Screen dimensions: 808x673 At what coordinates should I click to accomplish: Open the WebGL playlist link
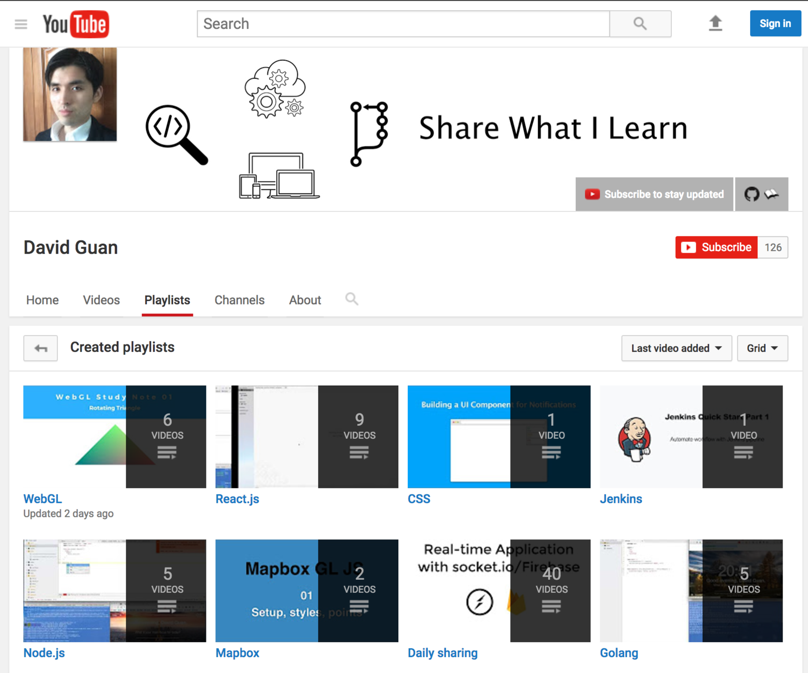(x=43, y=499)
